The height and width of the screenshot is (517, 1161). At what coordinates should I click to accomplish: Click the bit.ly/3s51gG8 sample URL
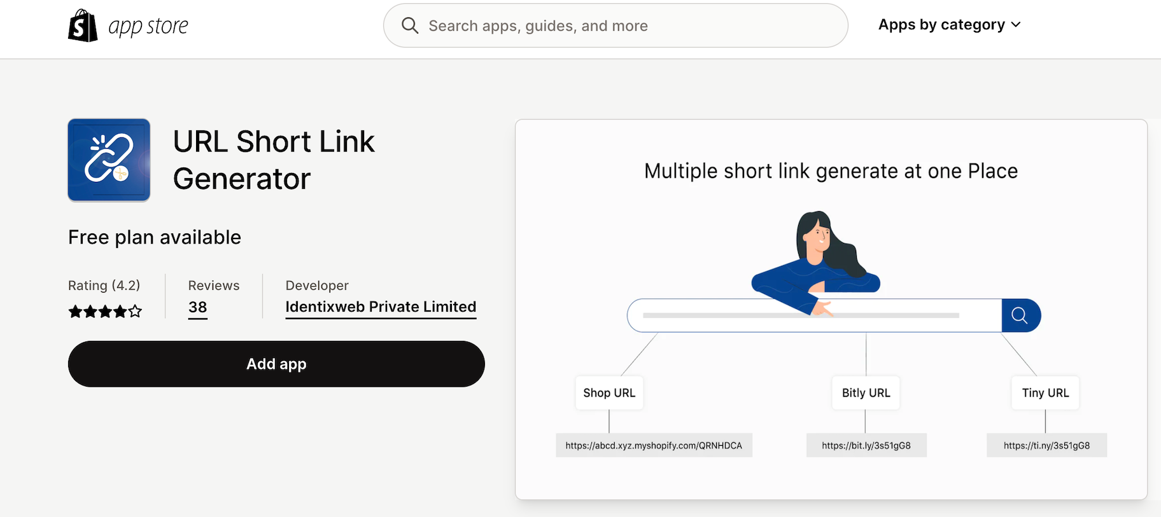pos(866,445)
